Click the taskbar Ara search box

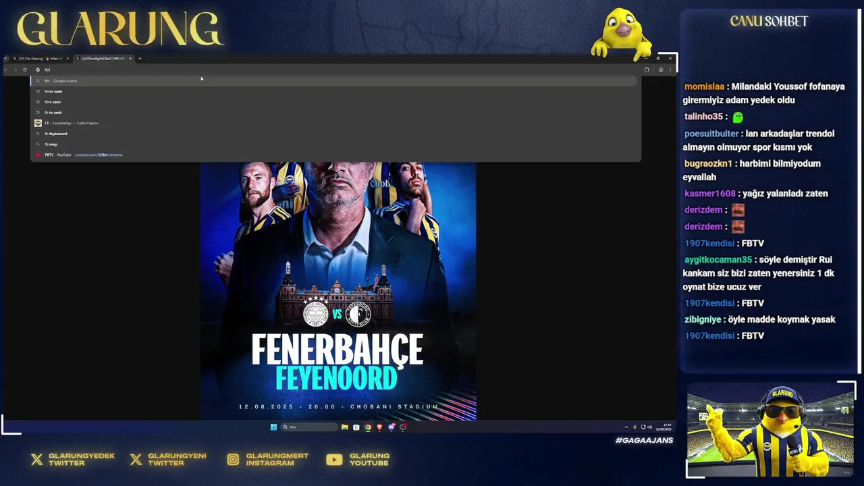pyautogui.click(x=309, y=427)
